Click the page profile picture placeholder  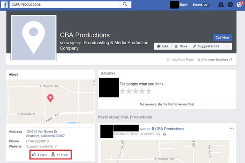click(x=33, y=38)
